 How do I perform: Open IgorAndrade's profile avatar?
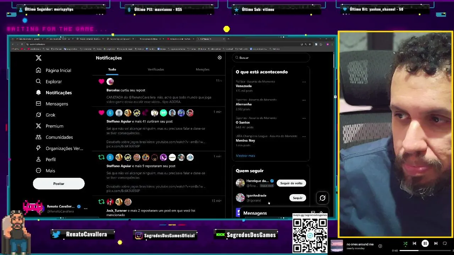click(240, 198)
